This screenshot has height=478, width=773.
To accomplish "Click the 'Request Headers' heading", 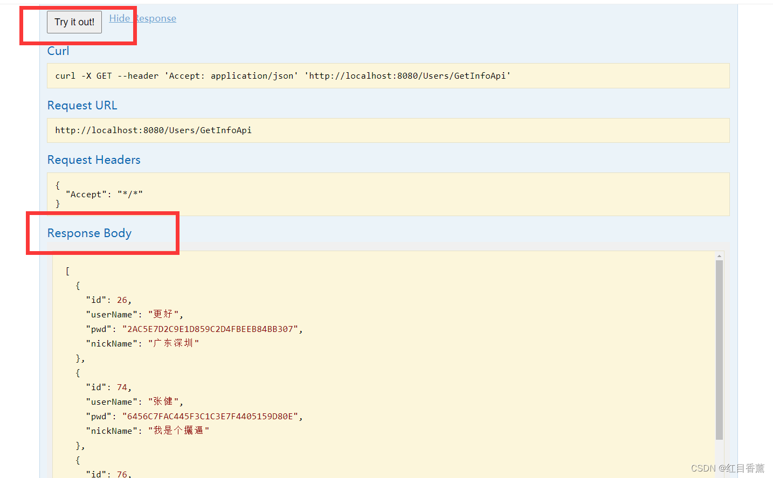I will coord(94,160).
